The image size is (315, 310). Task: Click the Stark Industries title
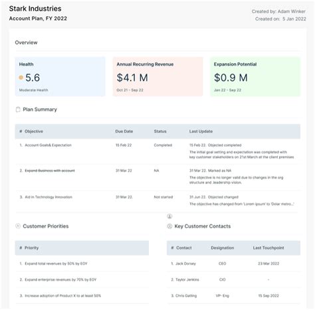pyautogui.click(x=35, y=9)
